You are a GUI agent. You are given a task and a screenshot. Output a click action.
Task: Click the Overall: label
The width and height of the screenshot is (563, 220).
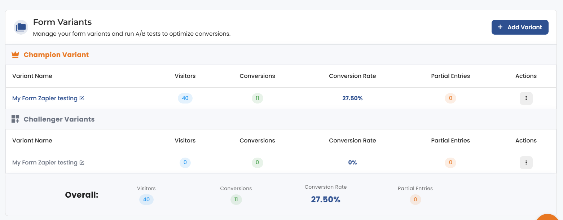[82, 195]
